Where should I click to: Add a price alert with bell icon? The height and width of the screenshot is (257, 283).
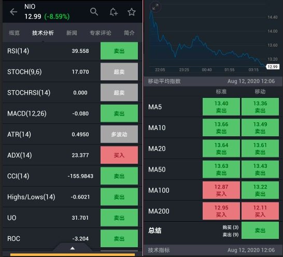[x=114, y=12]
